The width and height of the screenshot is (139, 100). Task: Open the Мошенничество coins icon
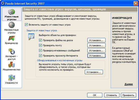pyautogui.click(x=12, y=65)
